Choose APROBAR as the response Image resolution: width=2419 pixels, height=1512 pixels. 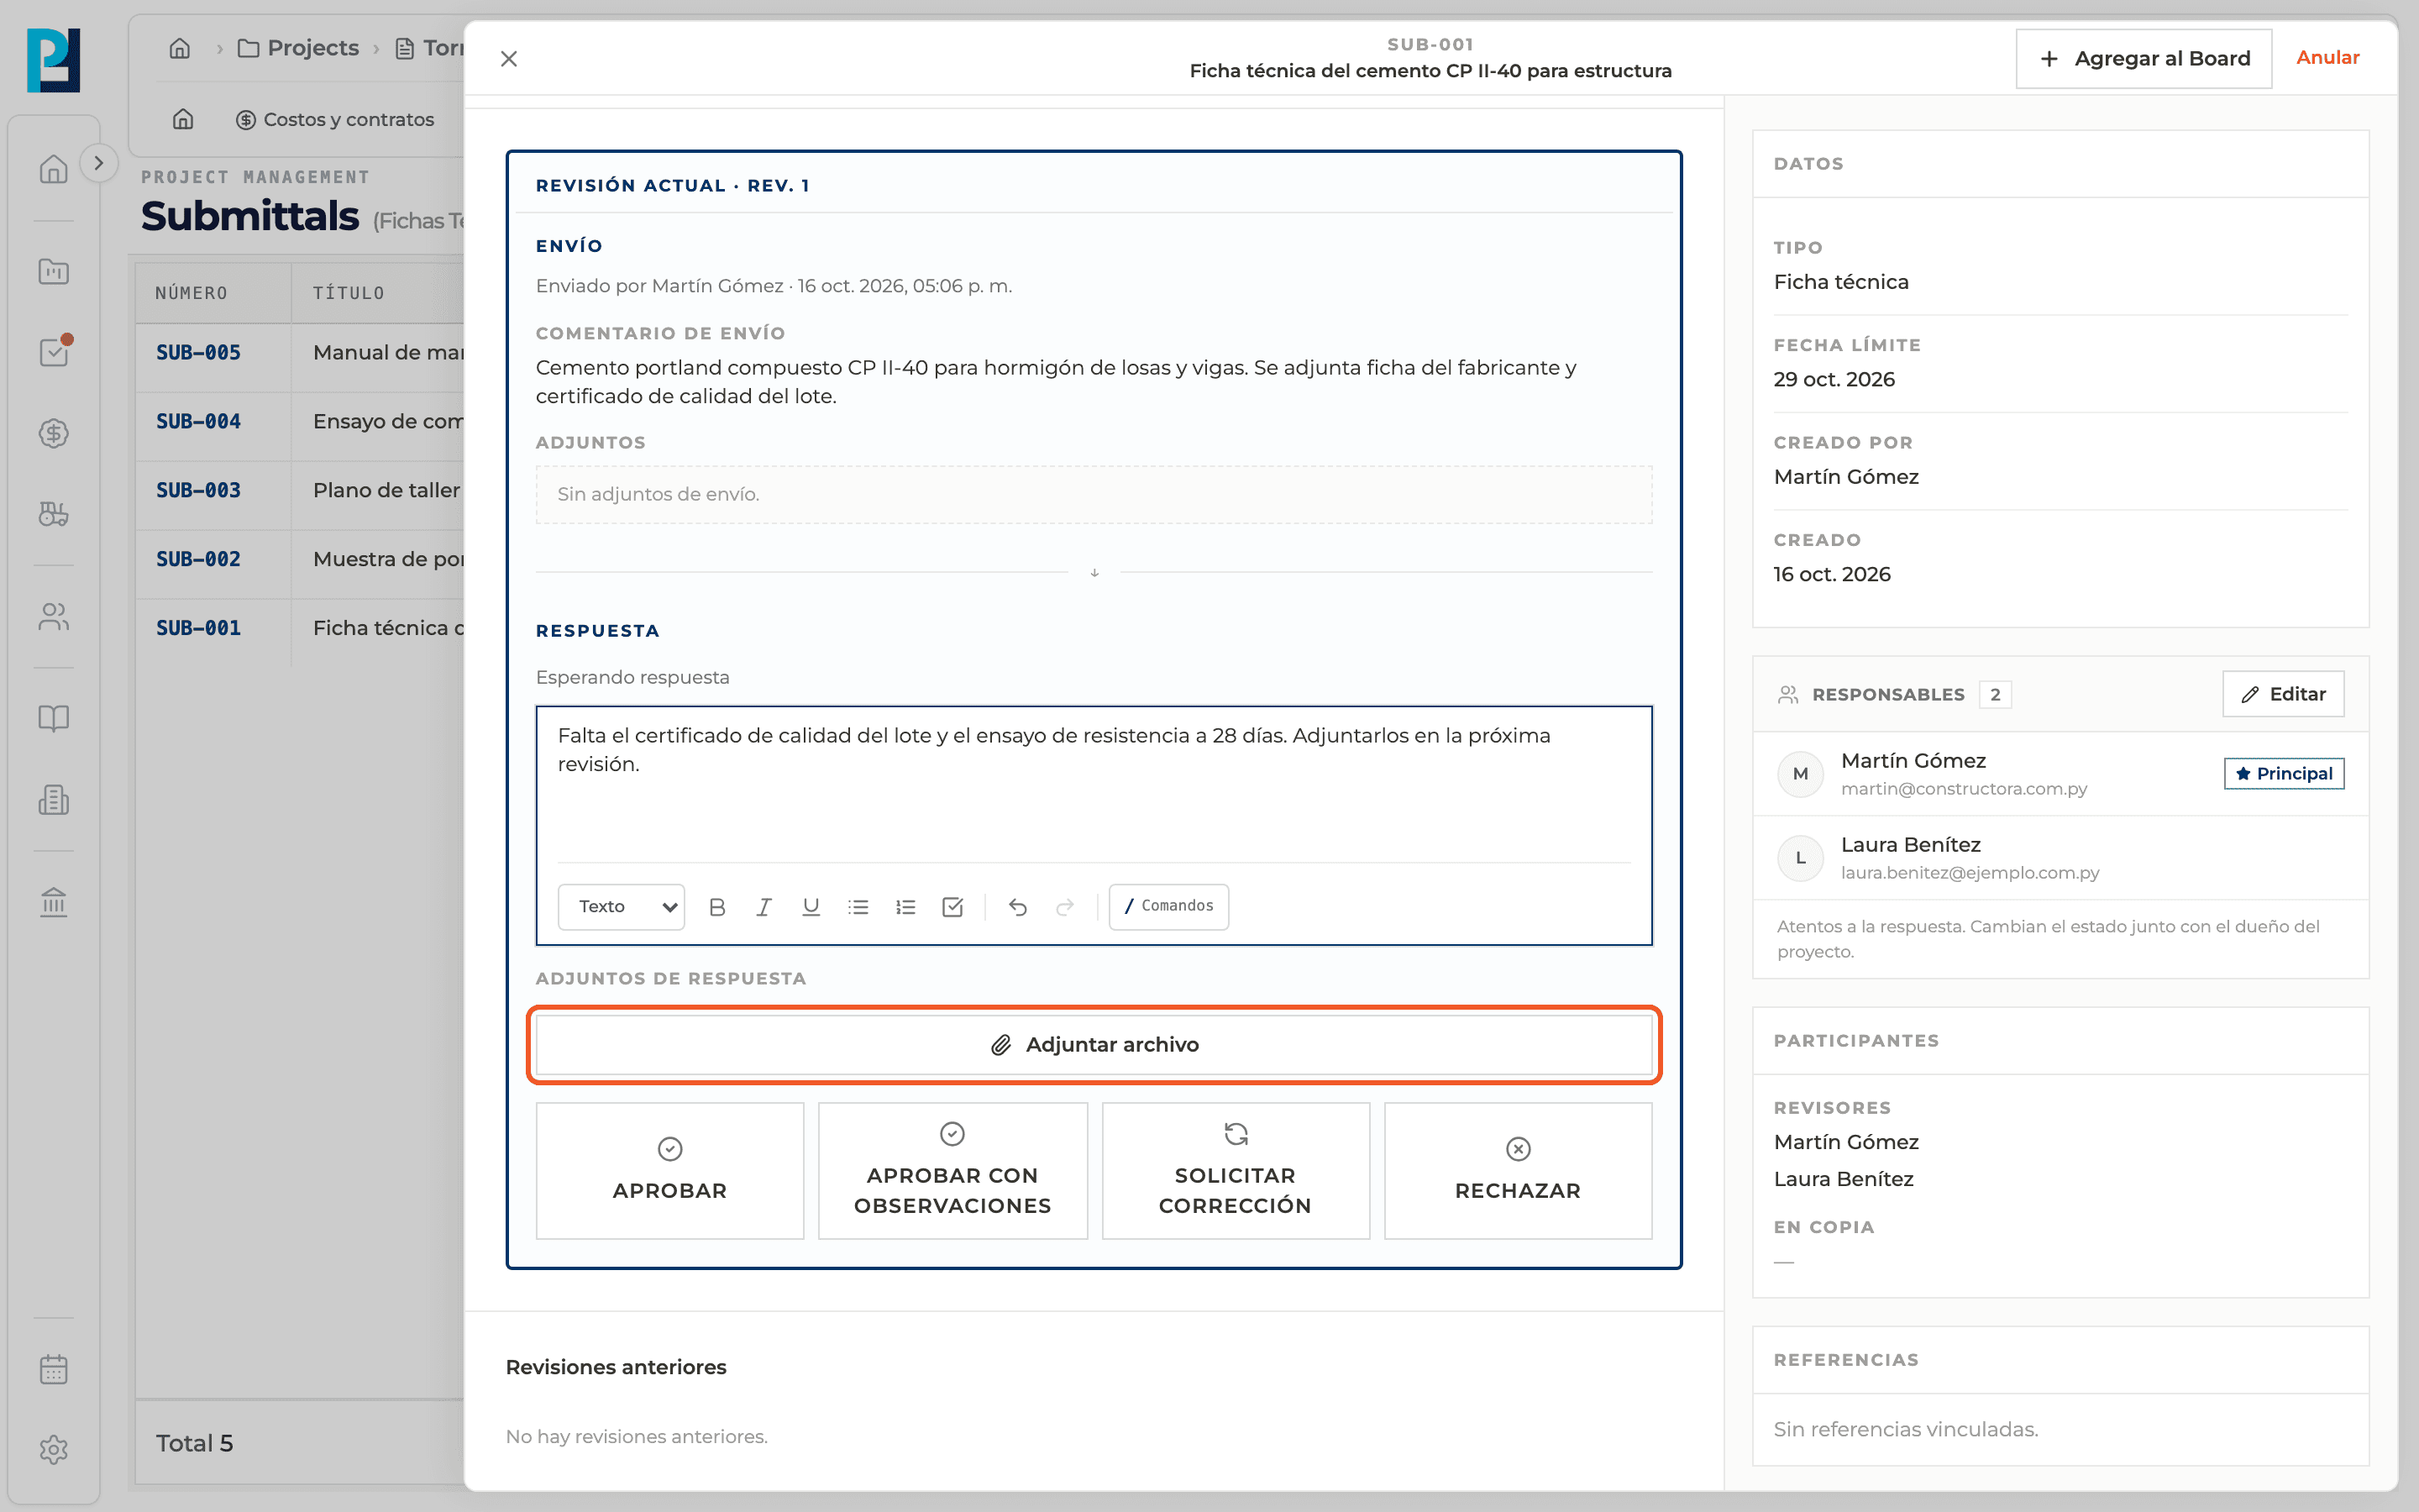click(x=669, y=1170)
